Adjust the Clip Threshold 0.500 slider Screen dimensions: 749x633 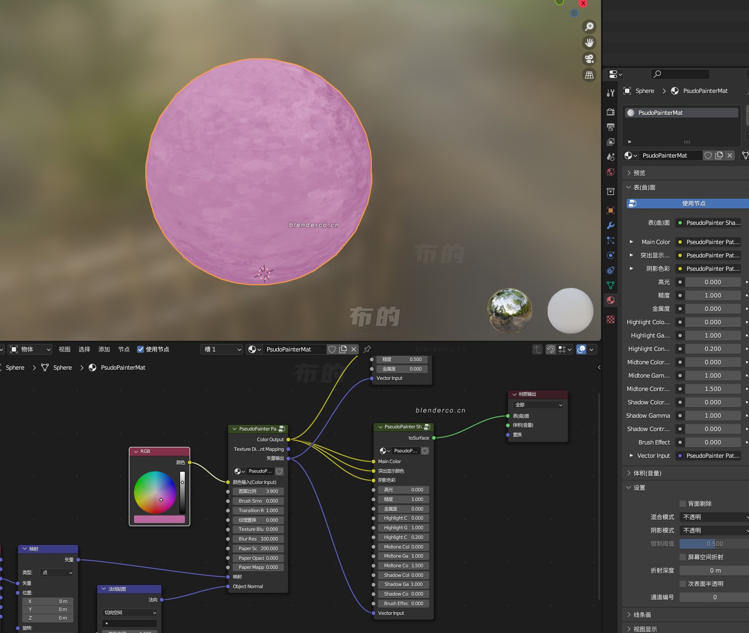(x=714, y=544)
